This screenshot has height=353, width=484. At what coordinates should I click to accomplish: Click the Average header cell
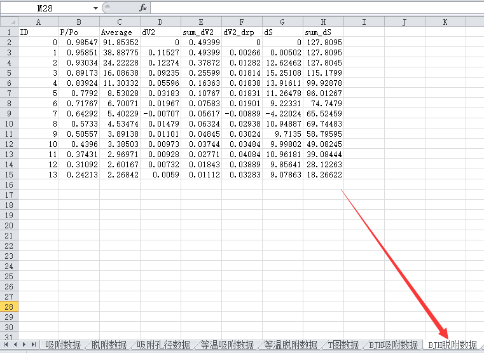coord(120,32)
